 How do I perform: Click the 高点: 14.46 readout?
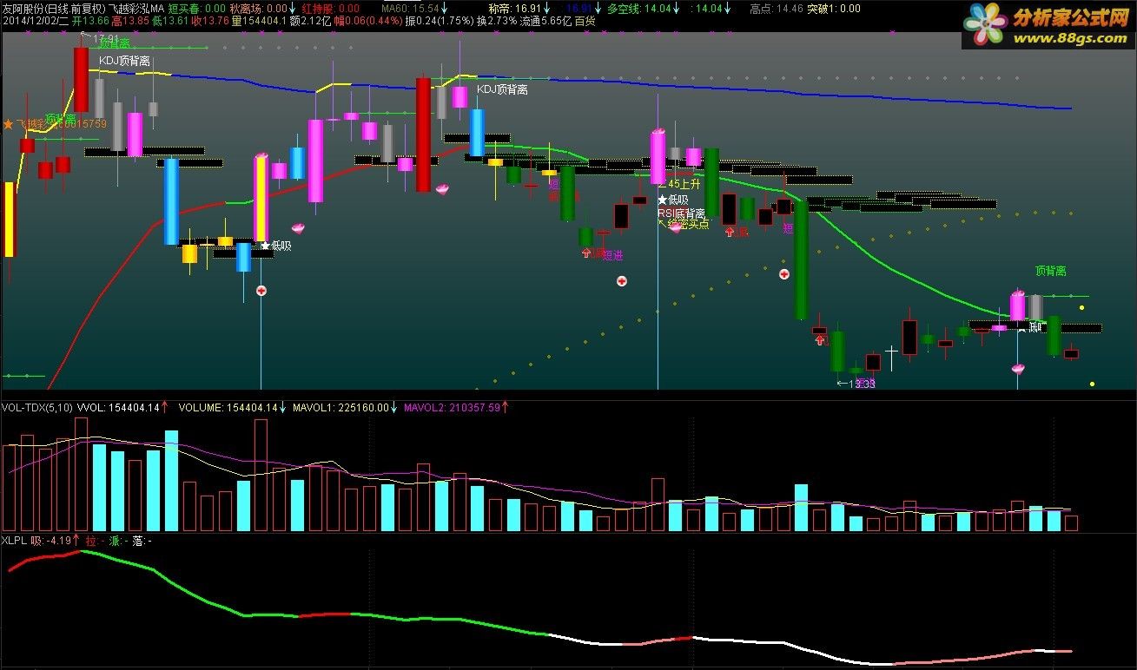click(776, 8)
